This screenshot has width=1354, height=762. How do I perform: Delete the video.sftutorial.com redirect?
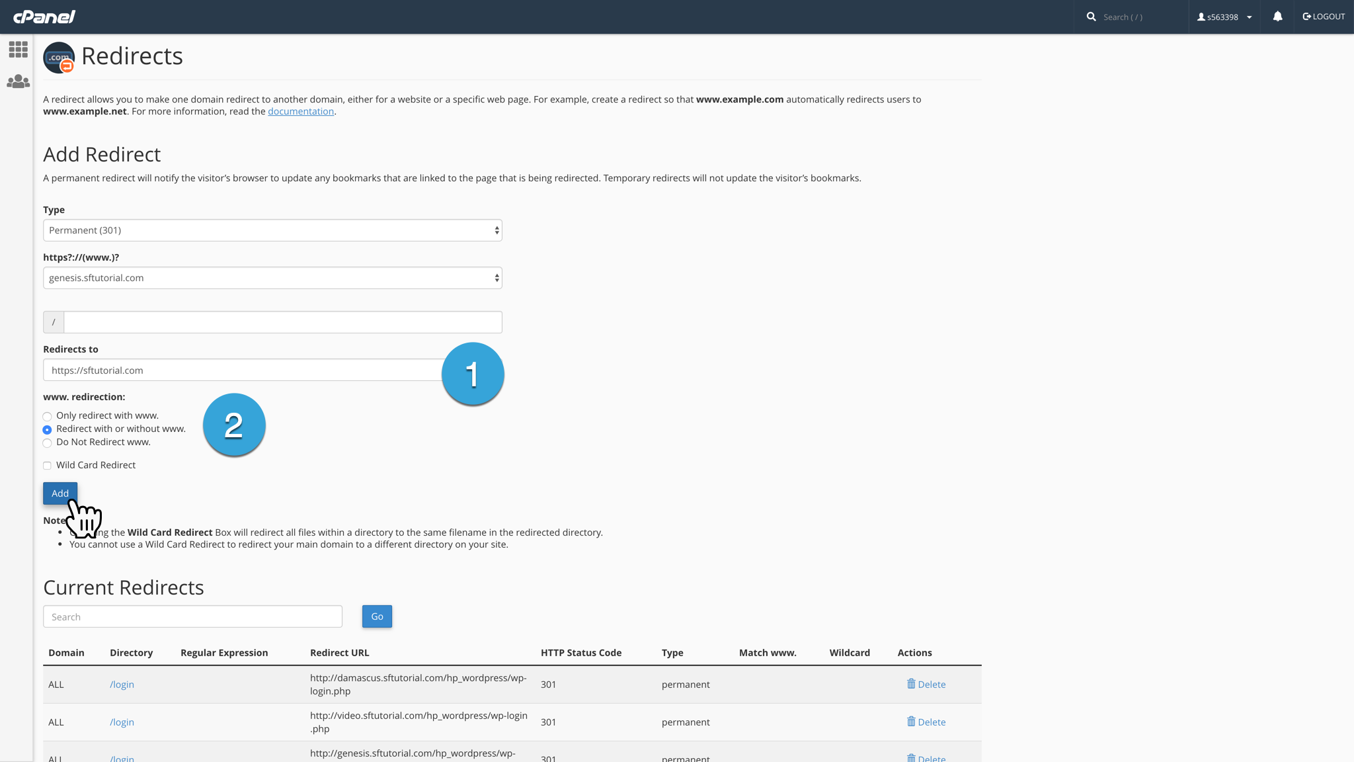(926, 722)
